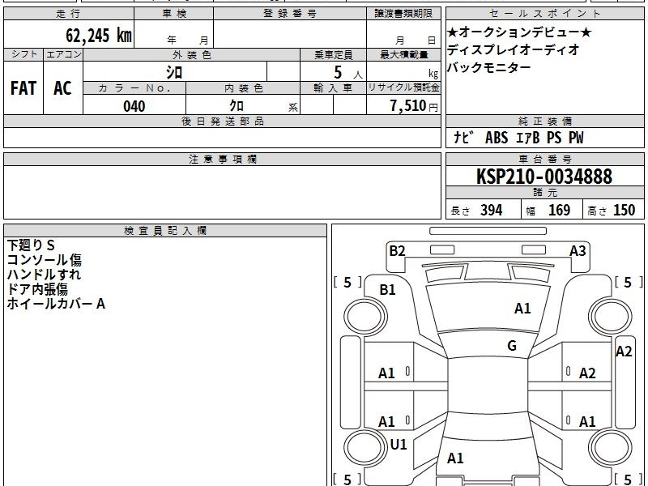Click the inspector note ホイールカバーA

(56, 304)
